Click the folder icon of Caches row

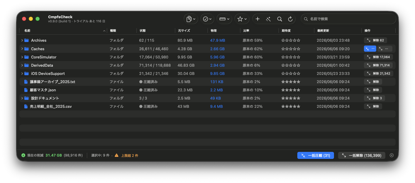tap(26, 49)
